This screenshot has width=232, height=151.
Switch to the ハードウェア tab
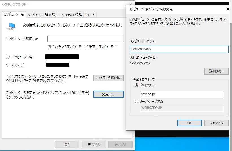pos(34,15)
